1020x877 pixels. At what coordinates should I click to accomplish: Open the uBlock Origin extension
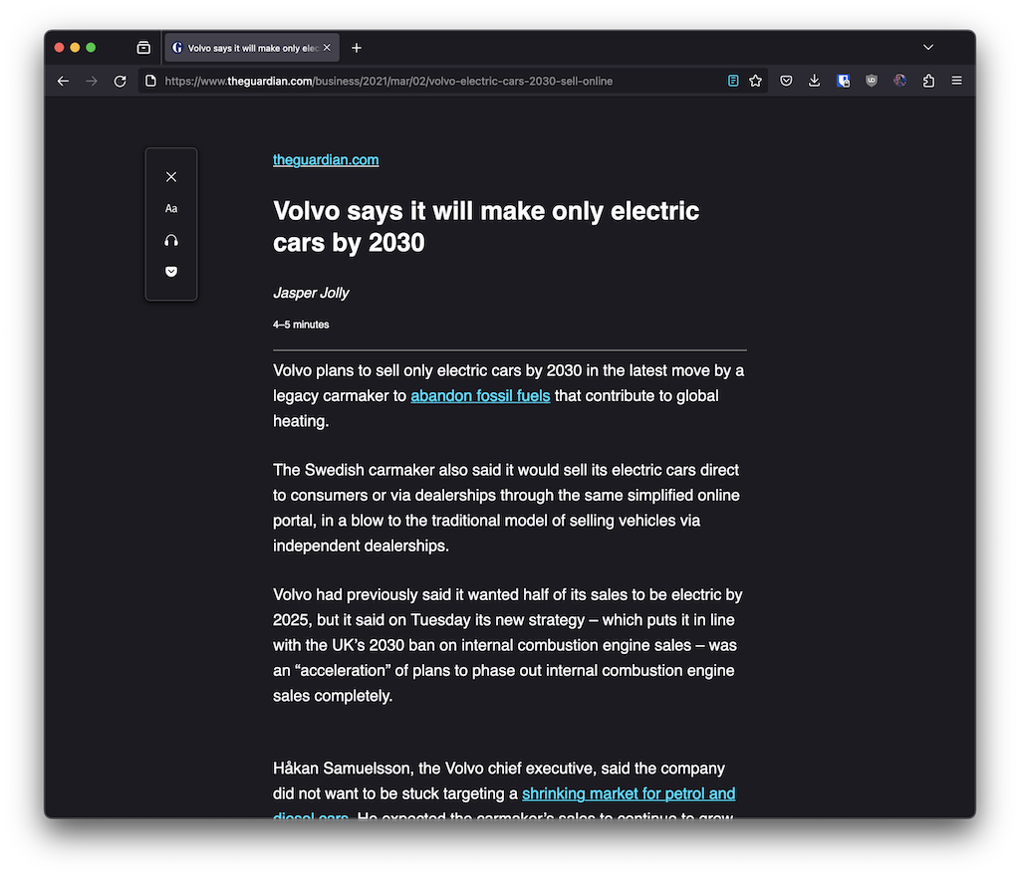pyautogui.click(x=872, y=81)
